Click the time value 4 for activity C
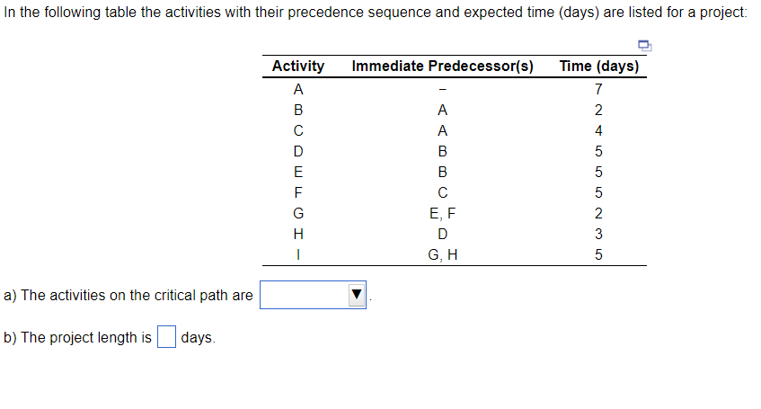761x409 pixels. coord(598,130)
